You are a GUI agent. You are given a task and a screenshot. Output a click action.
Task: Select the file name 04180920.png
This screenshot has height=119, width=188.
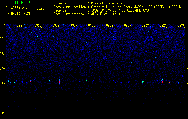[16, 8]
